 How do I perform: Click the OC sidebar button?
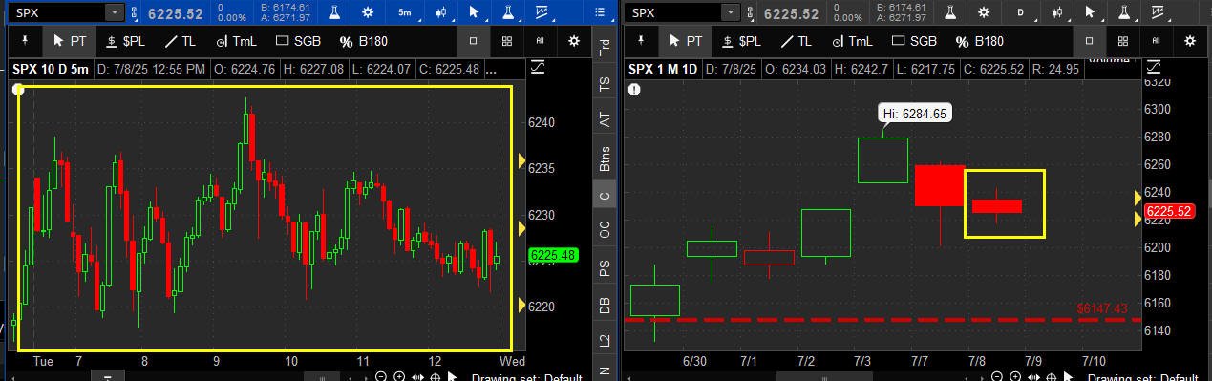604,229
